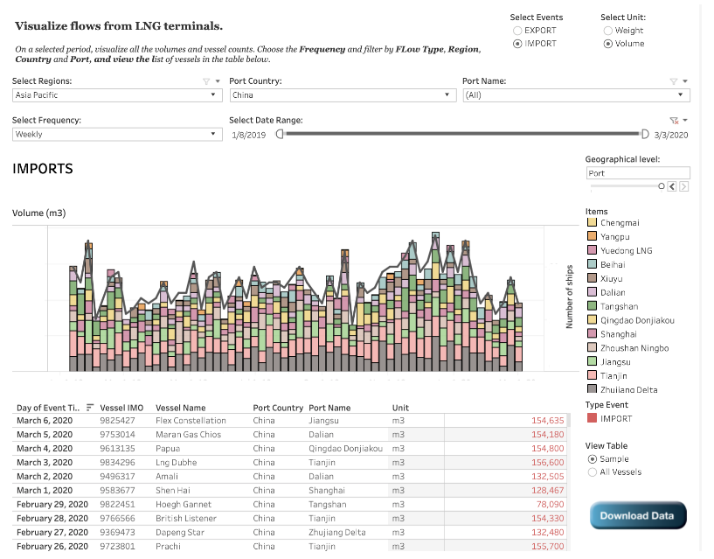Viewport: 714px width, 559px height.
Task: Open the date range filter options arrow
Action: pos(685,121)
